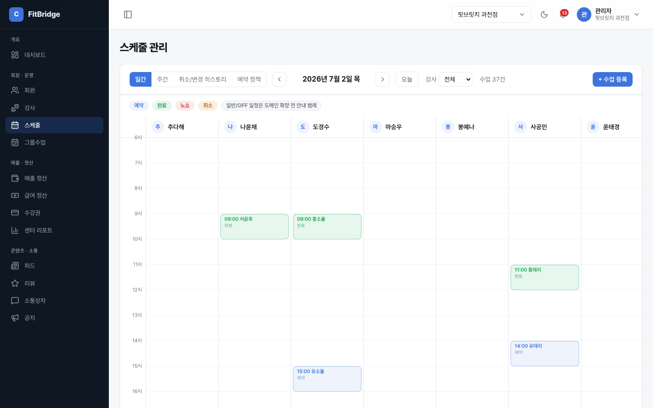Select instructor 윤태경 column header
The height and width of the screenshot is (408, 653).
(611, 127)
